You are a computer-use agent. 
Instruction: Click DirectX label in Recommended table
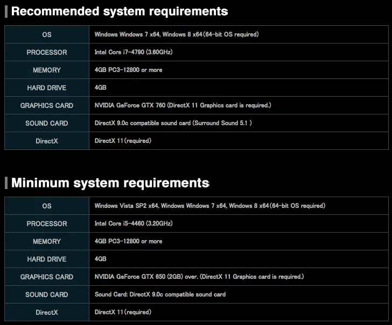(47, 141)
